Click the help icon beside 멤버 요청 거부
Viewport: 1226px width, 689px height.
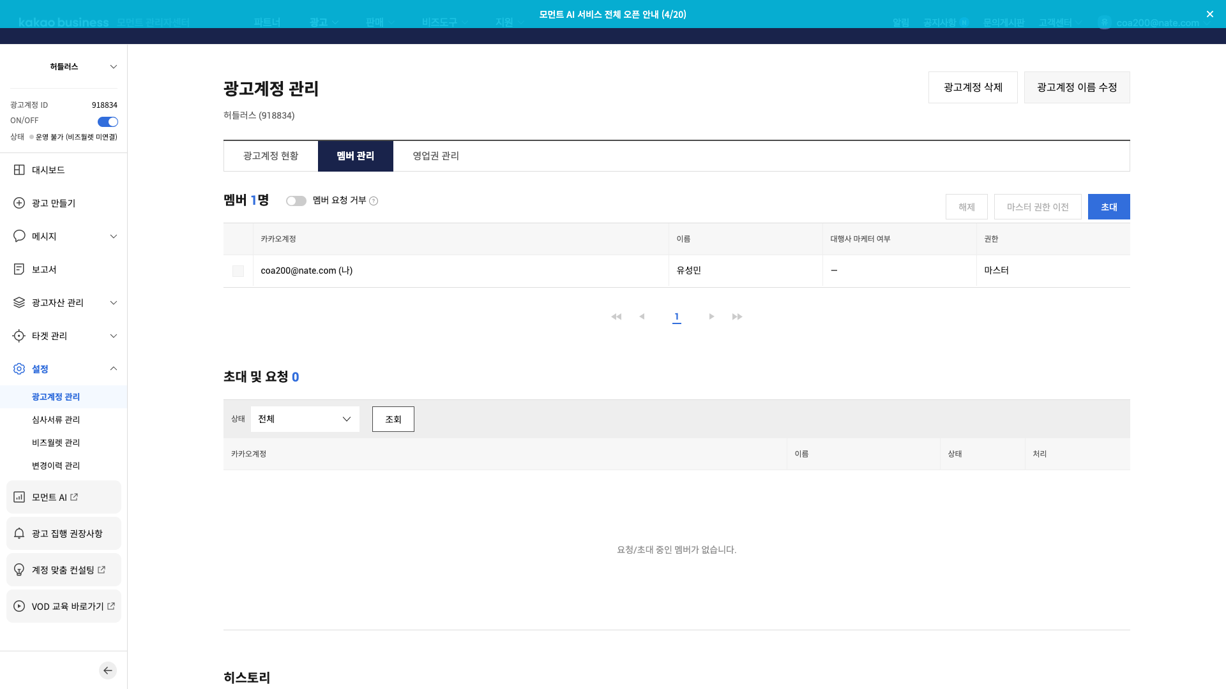click(374, 201)
